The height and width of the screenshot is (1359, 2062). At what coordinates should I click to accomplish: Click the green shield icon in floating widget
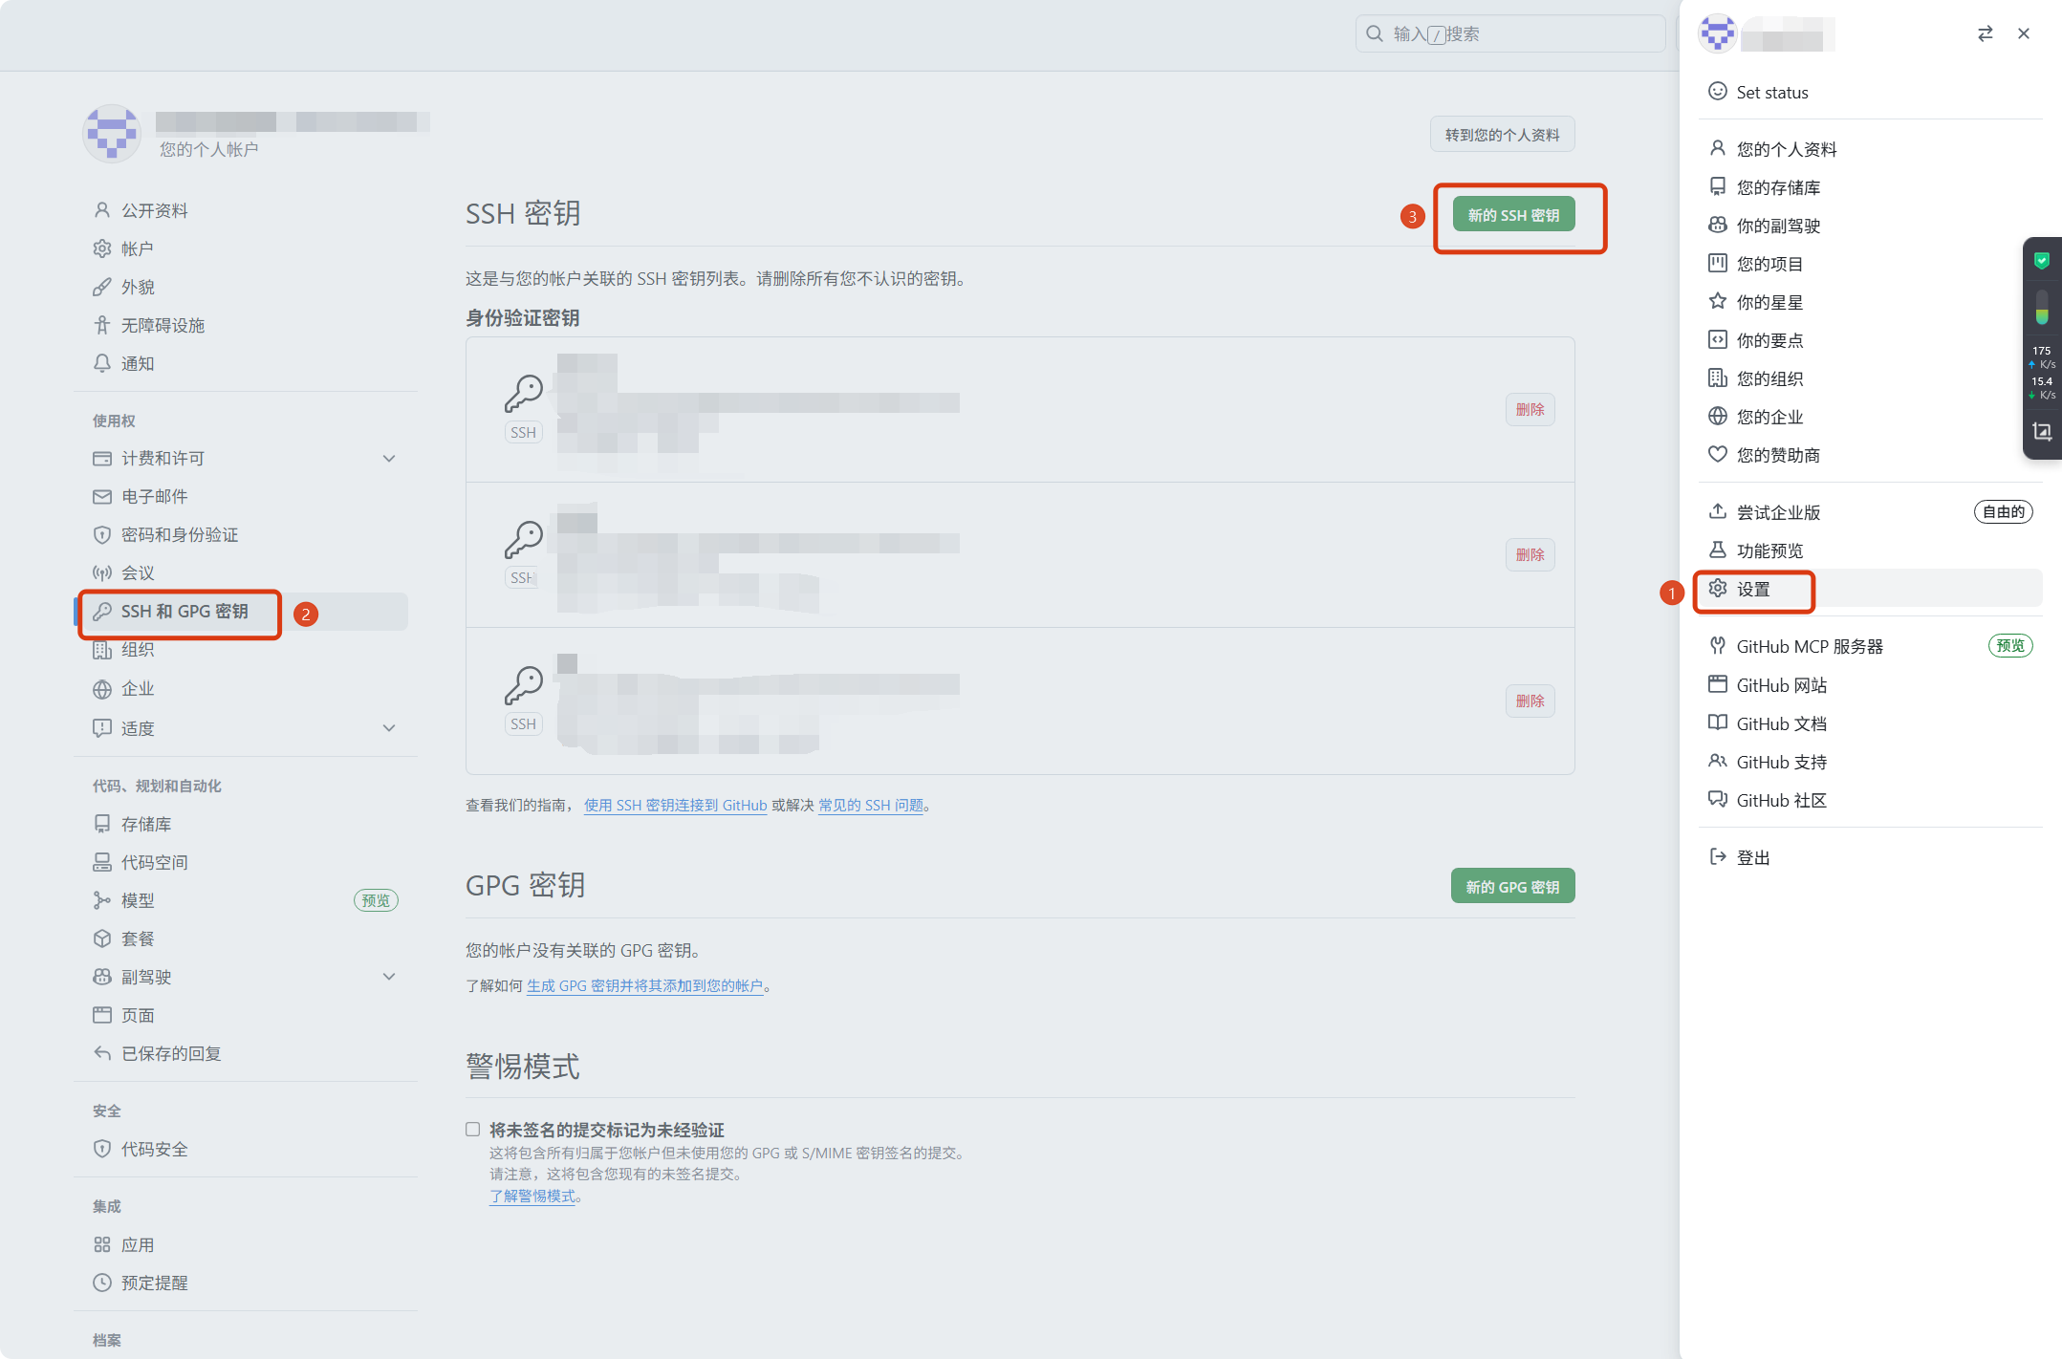[x=2041, y=260]
